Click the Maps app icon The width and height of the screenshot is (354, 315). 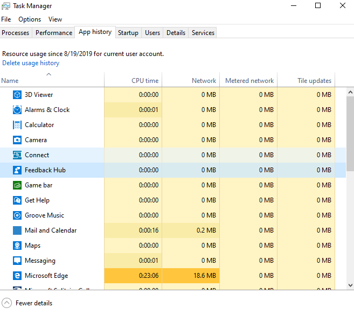point(17,246)
